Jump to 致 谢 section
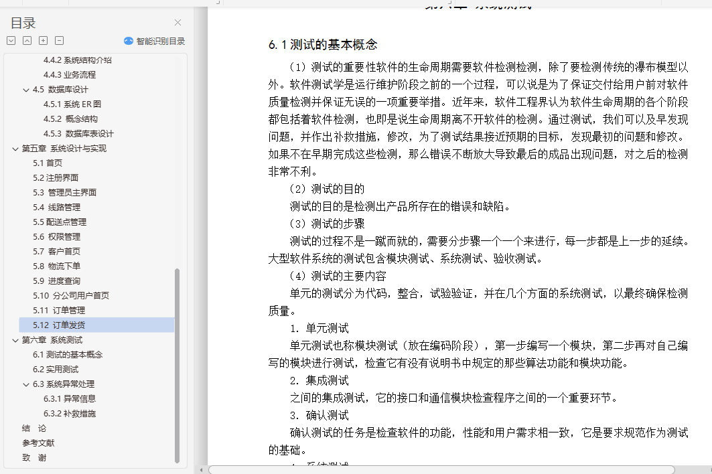Viewport: 712px width, 474px height. tap(34, 458)
